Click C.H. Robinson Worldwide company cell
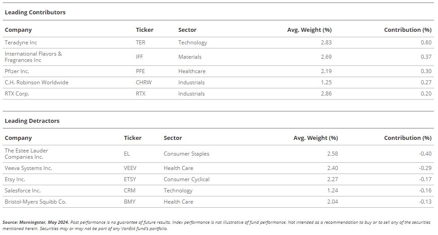 pyautogui.click(x=36, y=83)
